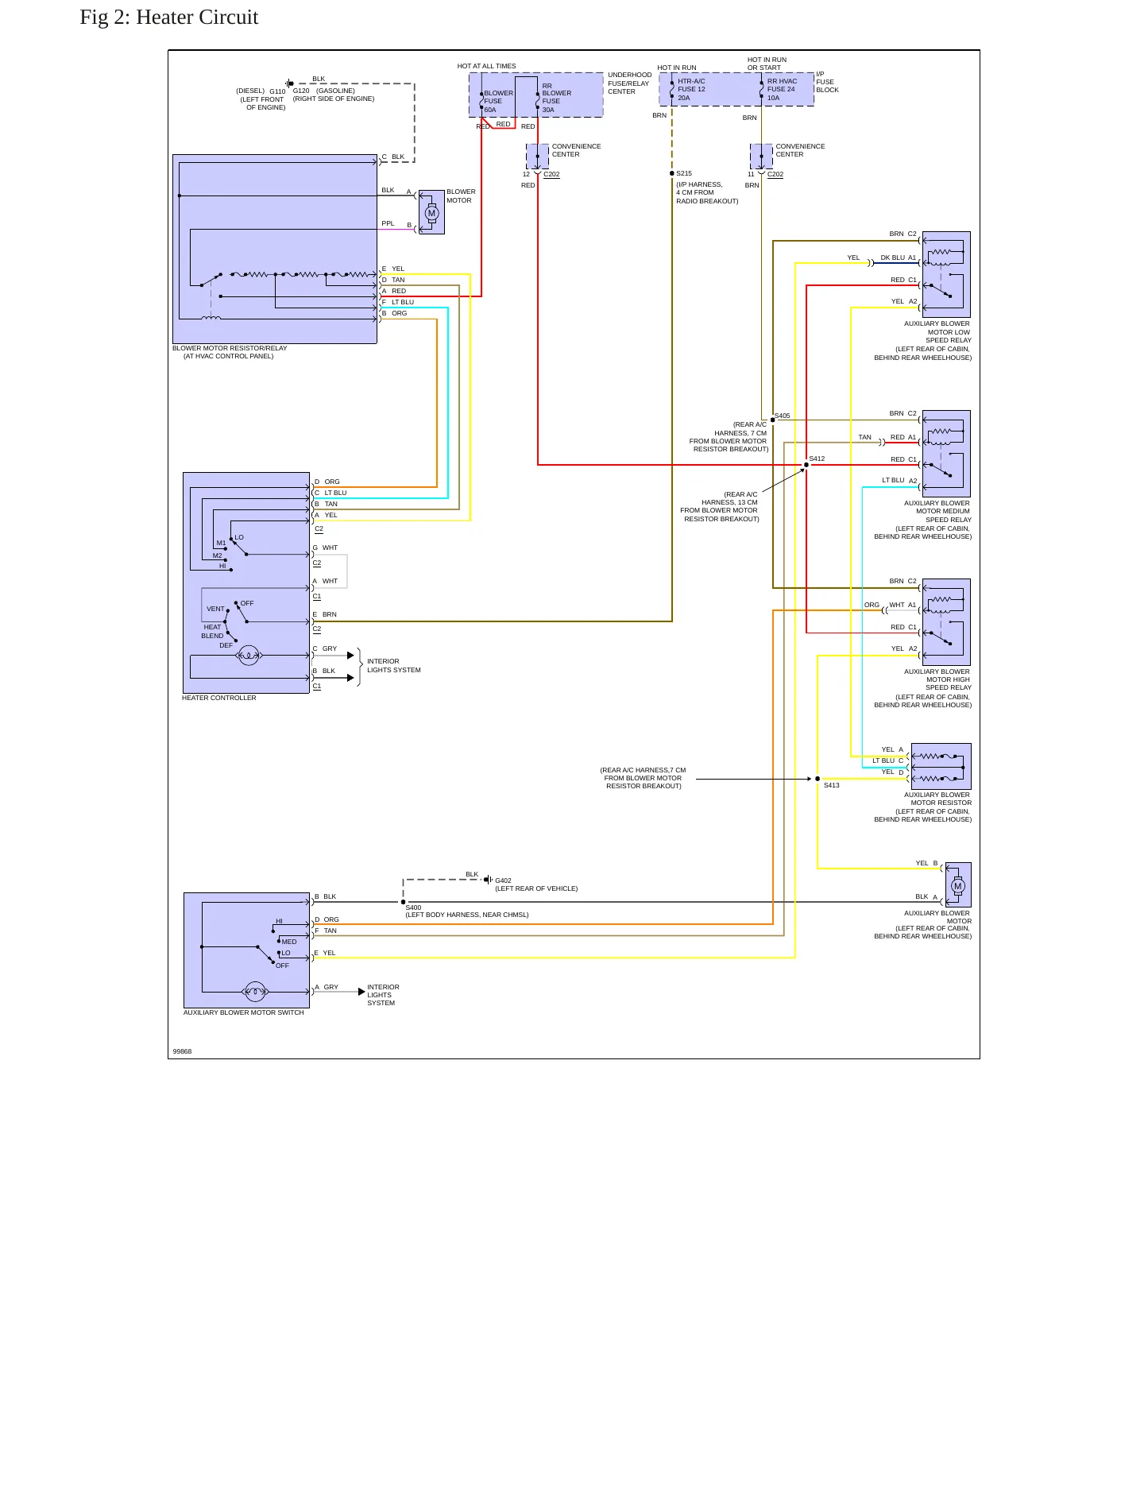1148x1486 pixels.
Task: Click 'AUXILIARY BLOWER MOTOR RESISTOR' label
Action: point(937,799)
